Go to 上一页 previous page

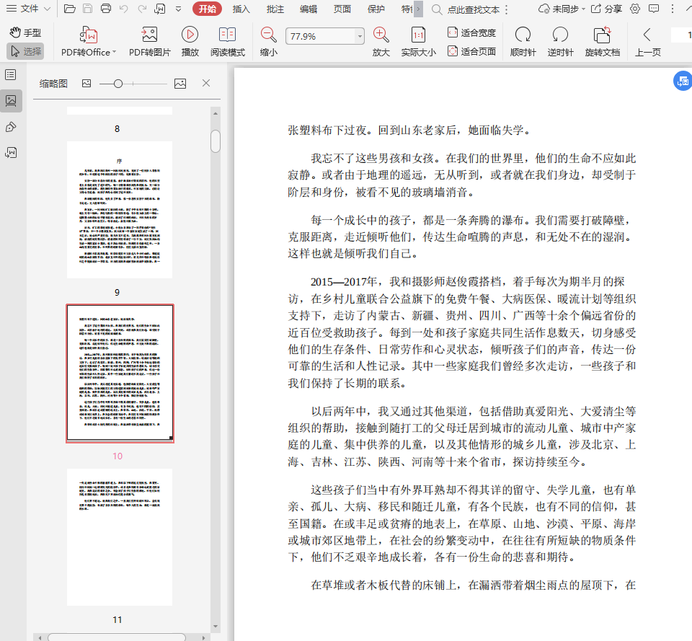(x=647, y=42)
